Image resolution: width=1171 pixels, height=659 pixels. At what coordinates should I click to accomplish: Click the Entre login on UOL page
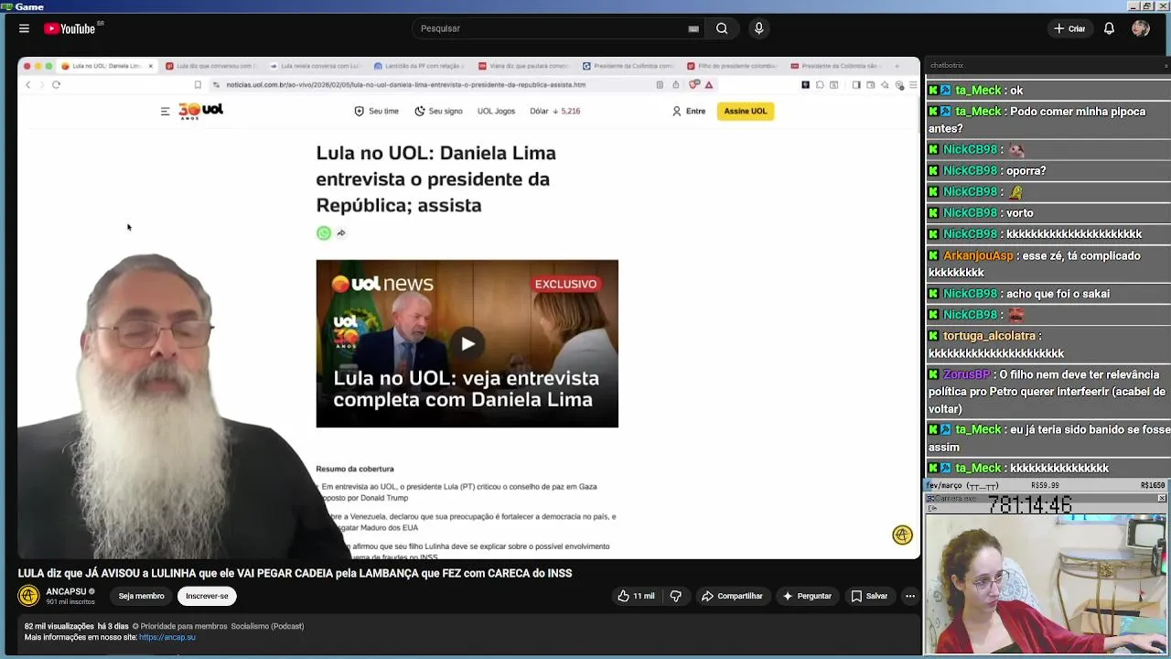[689, 111]
